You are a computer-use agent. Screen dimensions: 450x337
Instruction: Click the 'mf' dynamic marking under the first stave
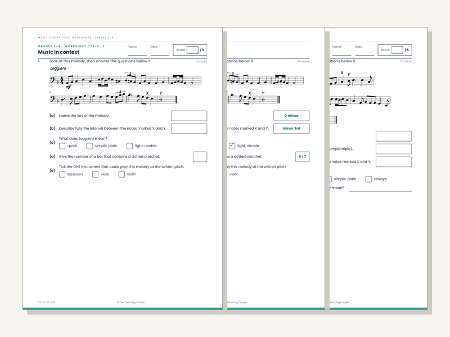68,86
